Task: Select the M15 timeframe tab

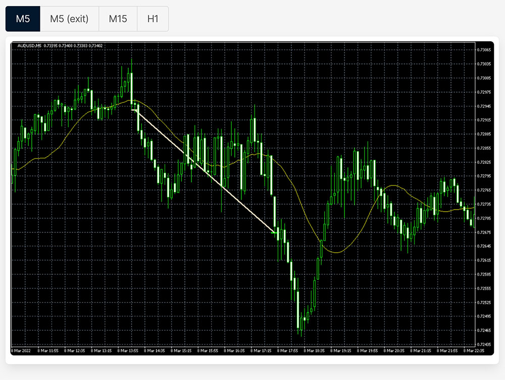Action: [x=118, y=19]
